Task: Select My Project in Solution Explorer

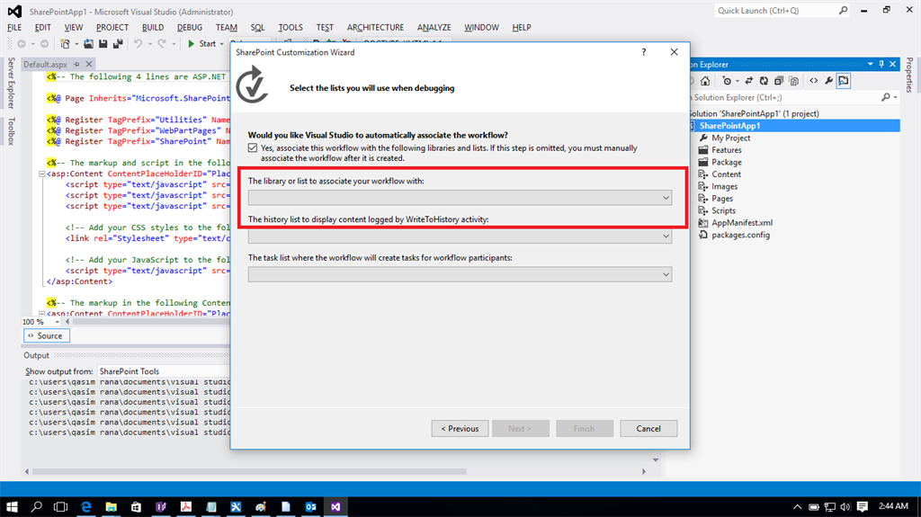Action: point(730,138)
